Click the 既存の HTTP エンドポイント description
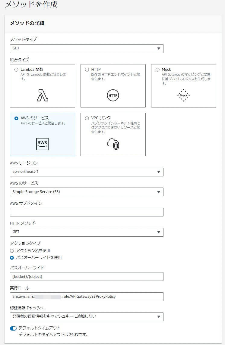The height and width of the screenshot is (345, 225). (116, 76)
